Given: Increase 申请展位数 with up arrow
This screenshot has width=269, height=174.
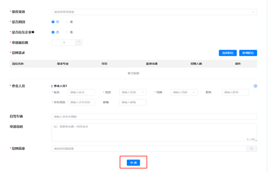Looking at the screenshot, I should point(79,41).
